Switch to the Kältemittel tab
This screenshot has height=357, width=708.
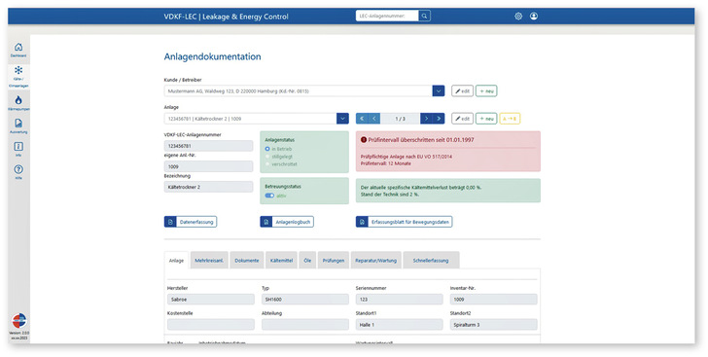[x=281, y=261]
